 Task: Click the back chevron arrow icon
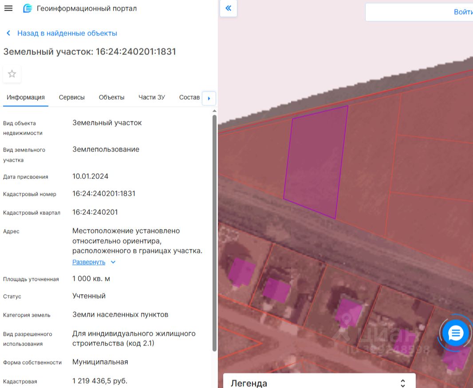[8, 33]
